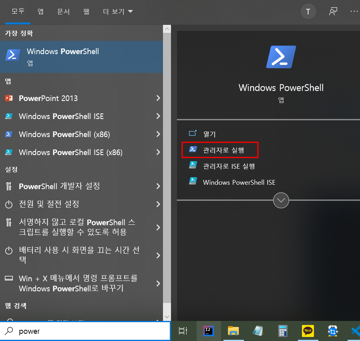Expand Windows PowerShell ISE (x86) chevron
Screen dimensions: 360x341
pos(158,152)
